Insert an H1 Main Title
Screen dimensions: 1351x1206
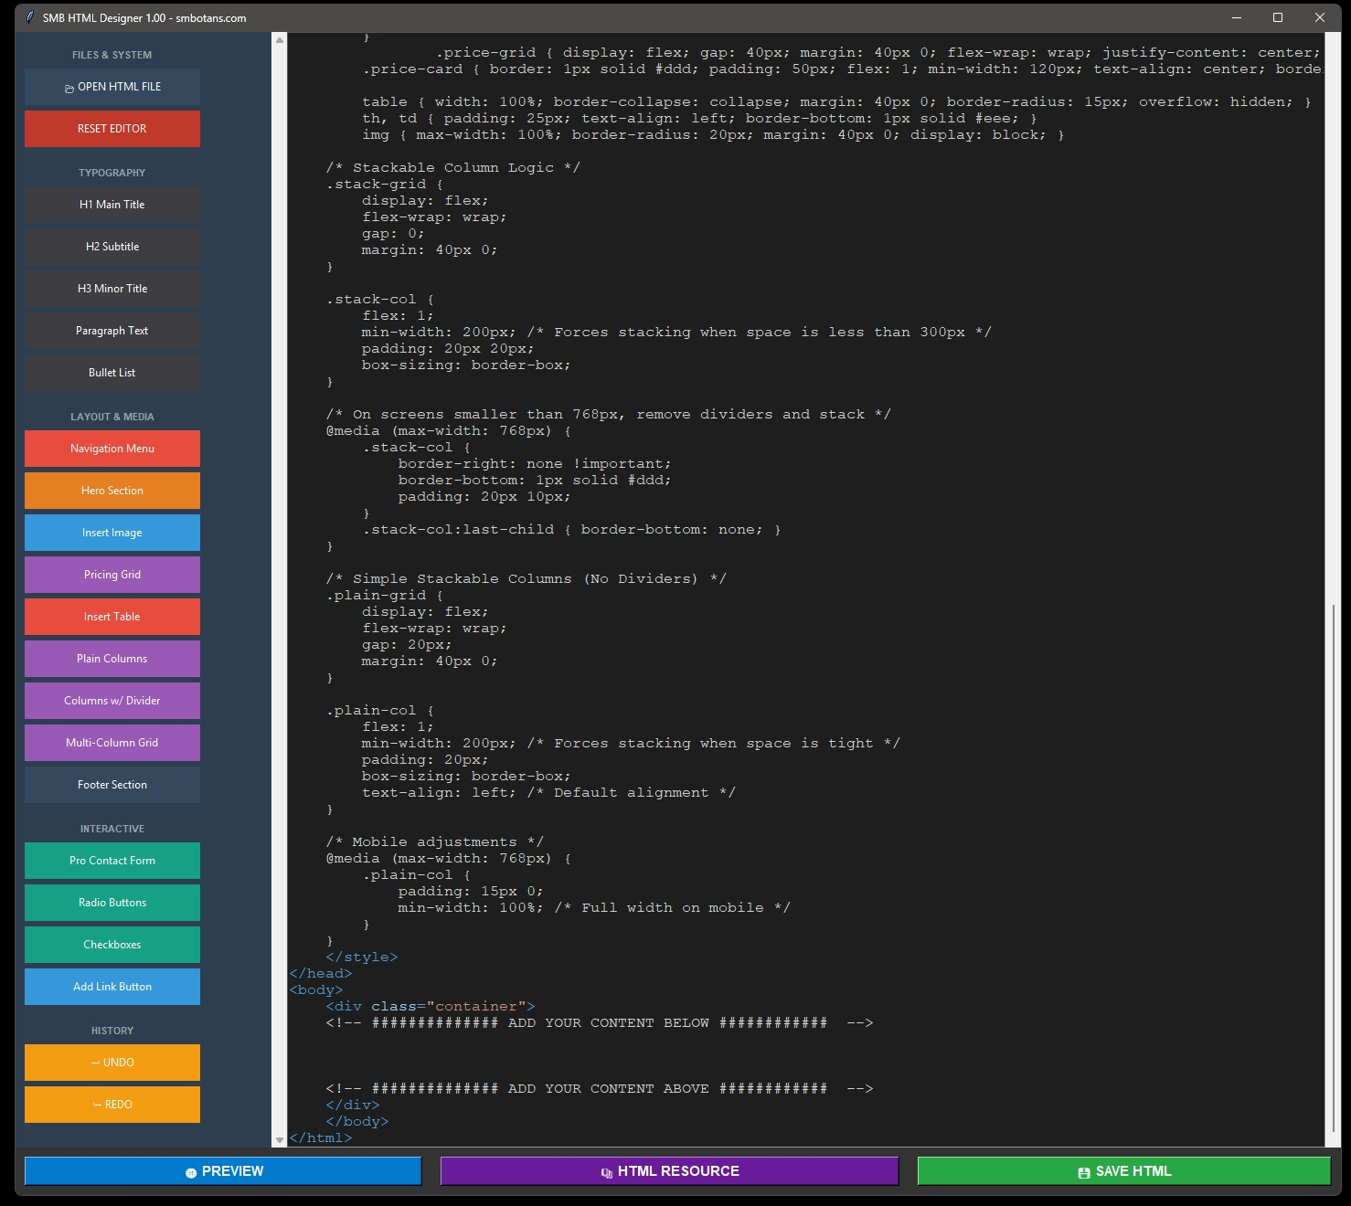(x=112, y=205)
